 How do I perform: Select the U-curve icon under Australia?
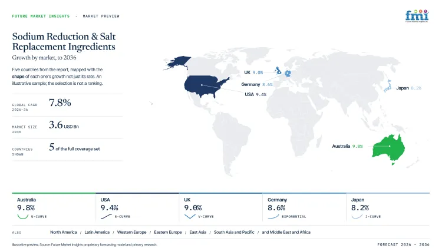click(23, 217)
